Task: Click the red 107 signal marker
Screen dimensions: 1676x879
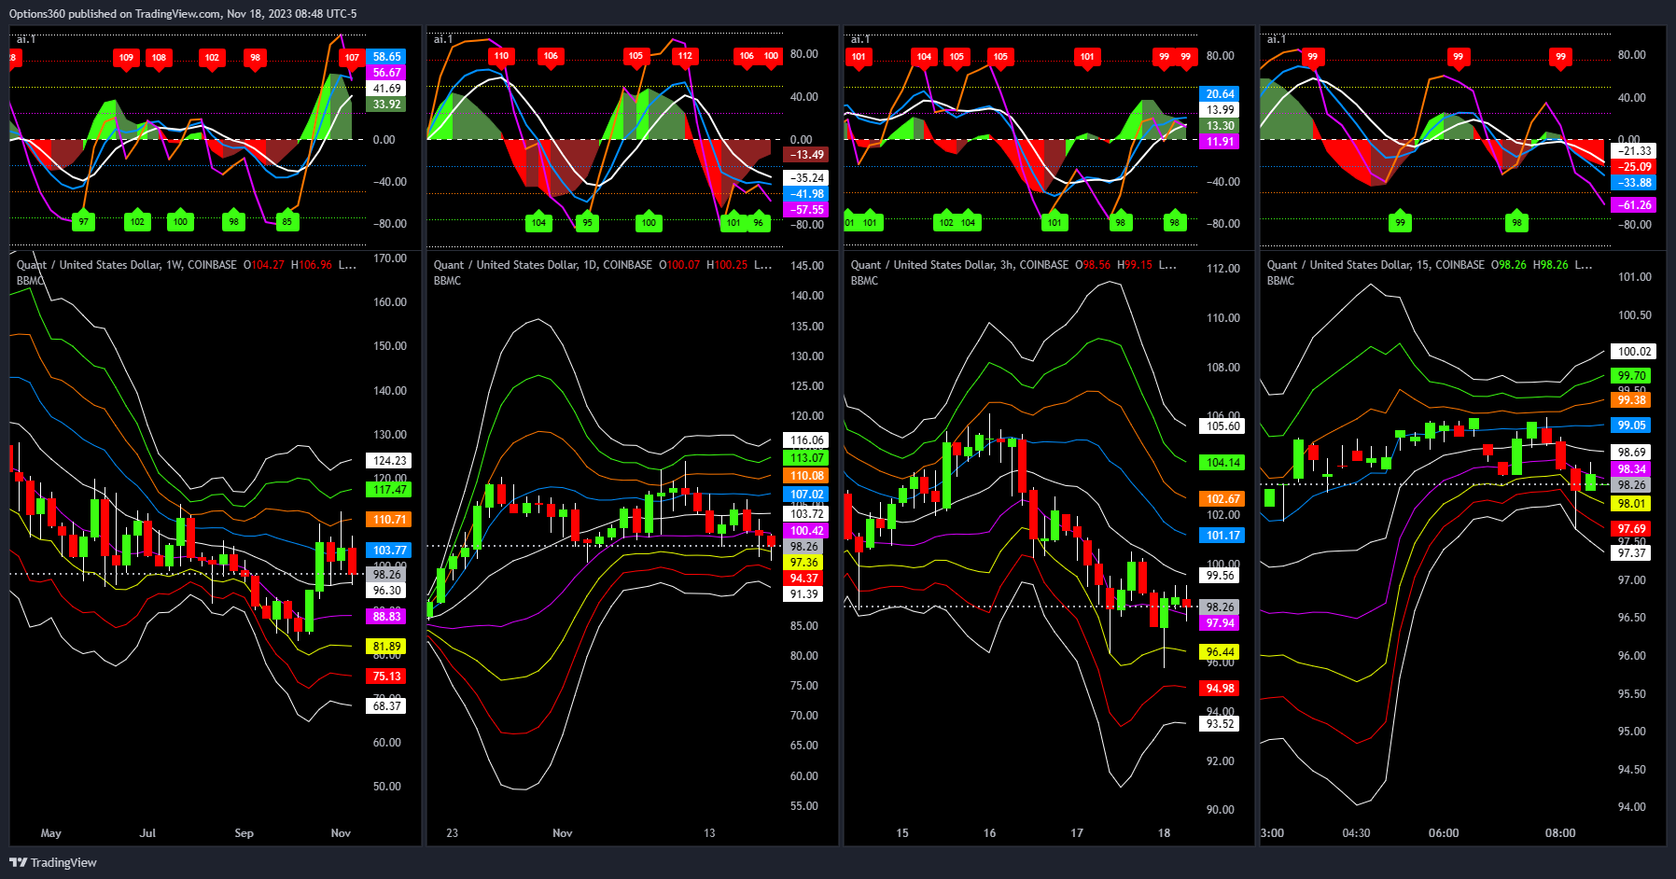Action: (352, 58)
